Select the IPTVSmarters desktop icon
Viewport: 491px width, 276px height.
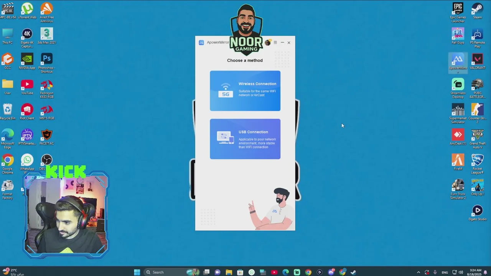27,137
